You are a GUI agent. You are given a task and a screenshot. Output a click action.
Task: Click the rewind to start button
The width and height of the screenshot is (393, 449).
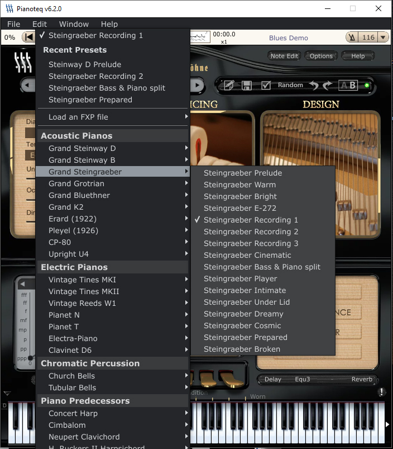click(x=28, y=37)
